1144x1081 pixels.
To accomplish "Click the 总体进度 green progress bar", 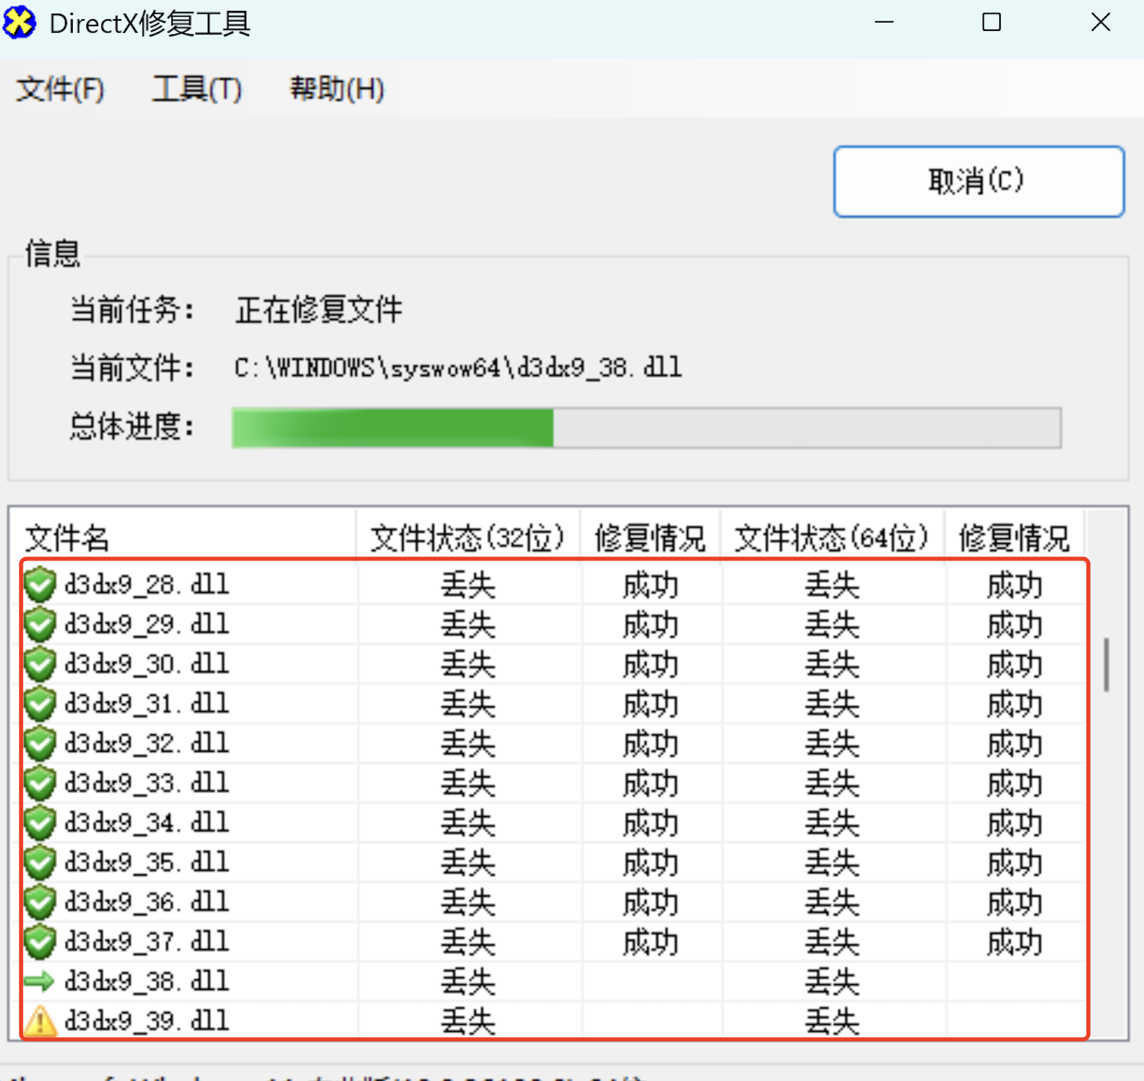I will 646,428.
